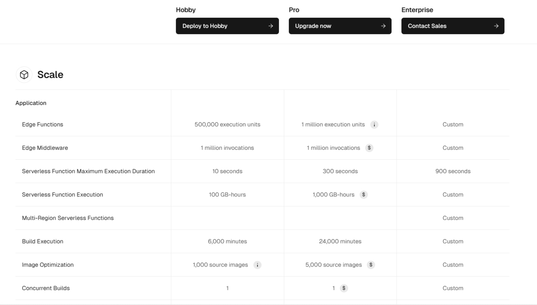Click Contact Sales for Enterprise
Image resolution: width=537 pixels, height=305 pixels.
(x=452, y=26)
